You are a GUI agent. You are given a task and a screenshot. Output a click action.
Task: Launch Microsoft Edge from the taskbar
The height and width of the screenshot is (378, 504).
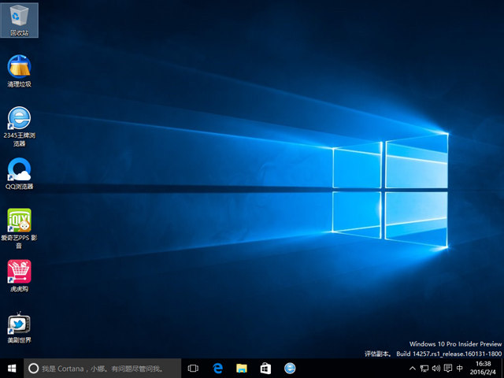218,368
